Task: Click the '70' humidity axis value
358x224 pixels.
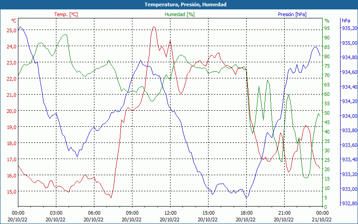Action: 327,75
